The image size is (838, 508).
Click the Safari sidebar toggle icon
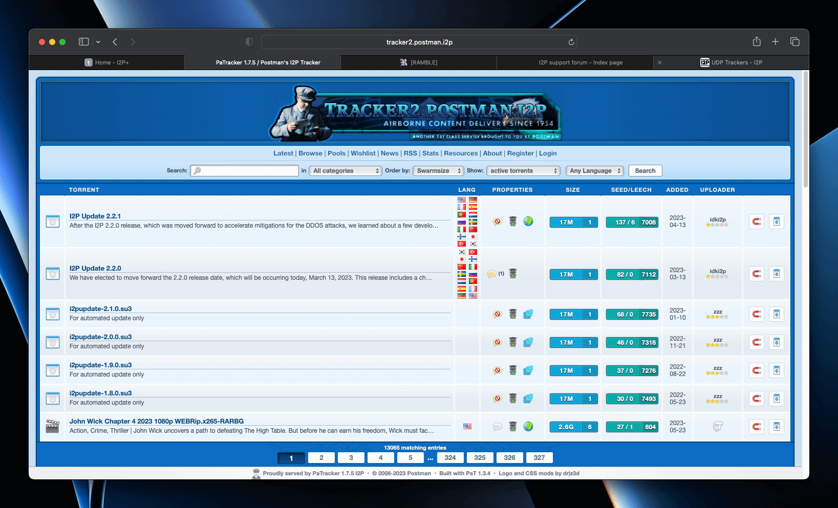coord(84,42)
